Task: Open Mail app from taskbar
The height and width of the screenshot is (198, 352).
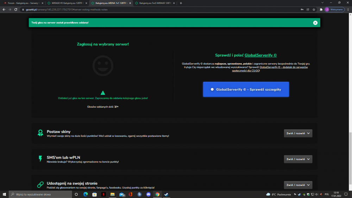Action: (x=122, y=194)
